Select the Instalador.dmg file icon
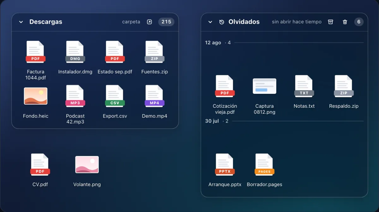The image size is (379, 212). coord(75,52)
